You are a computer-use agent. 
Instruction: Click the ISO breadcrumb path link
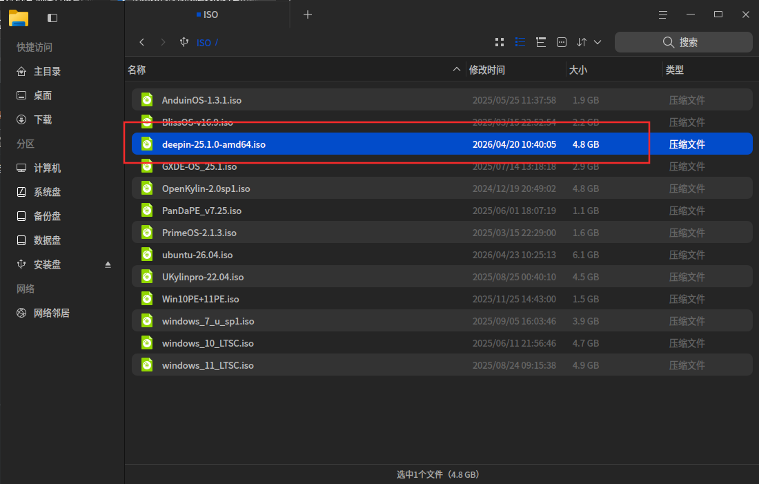204,43
